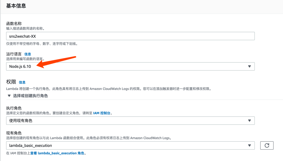Select the 输入描述函数用途的名称 hint text
Viewport: 283px width, 161px height.
tap(25, 28)
